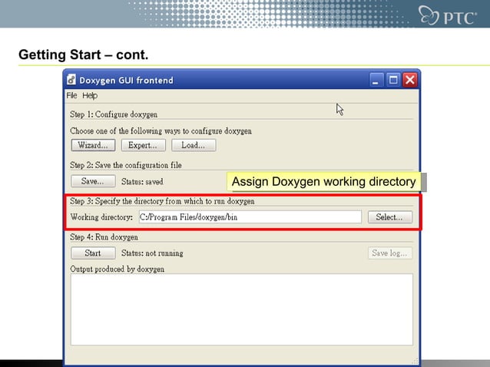Click inside the doxygen output text area

(x=242, y=309)
